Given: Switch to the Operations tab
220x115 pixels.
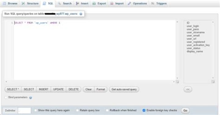Looking at the screenshot, I should coord(137,3).
